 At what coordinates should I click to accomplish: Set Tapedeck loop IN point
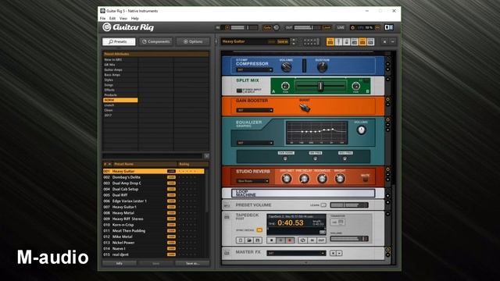(312, 240)
